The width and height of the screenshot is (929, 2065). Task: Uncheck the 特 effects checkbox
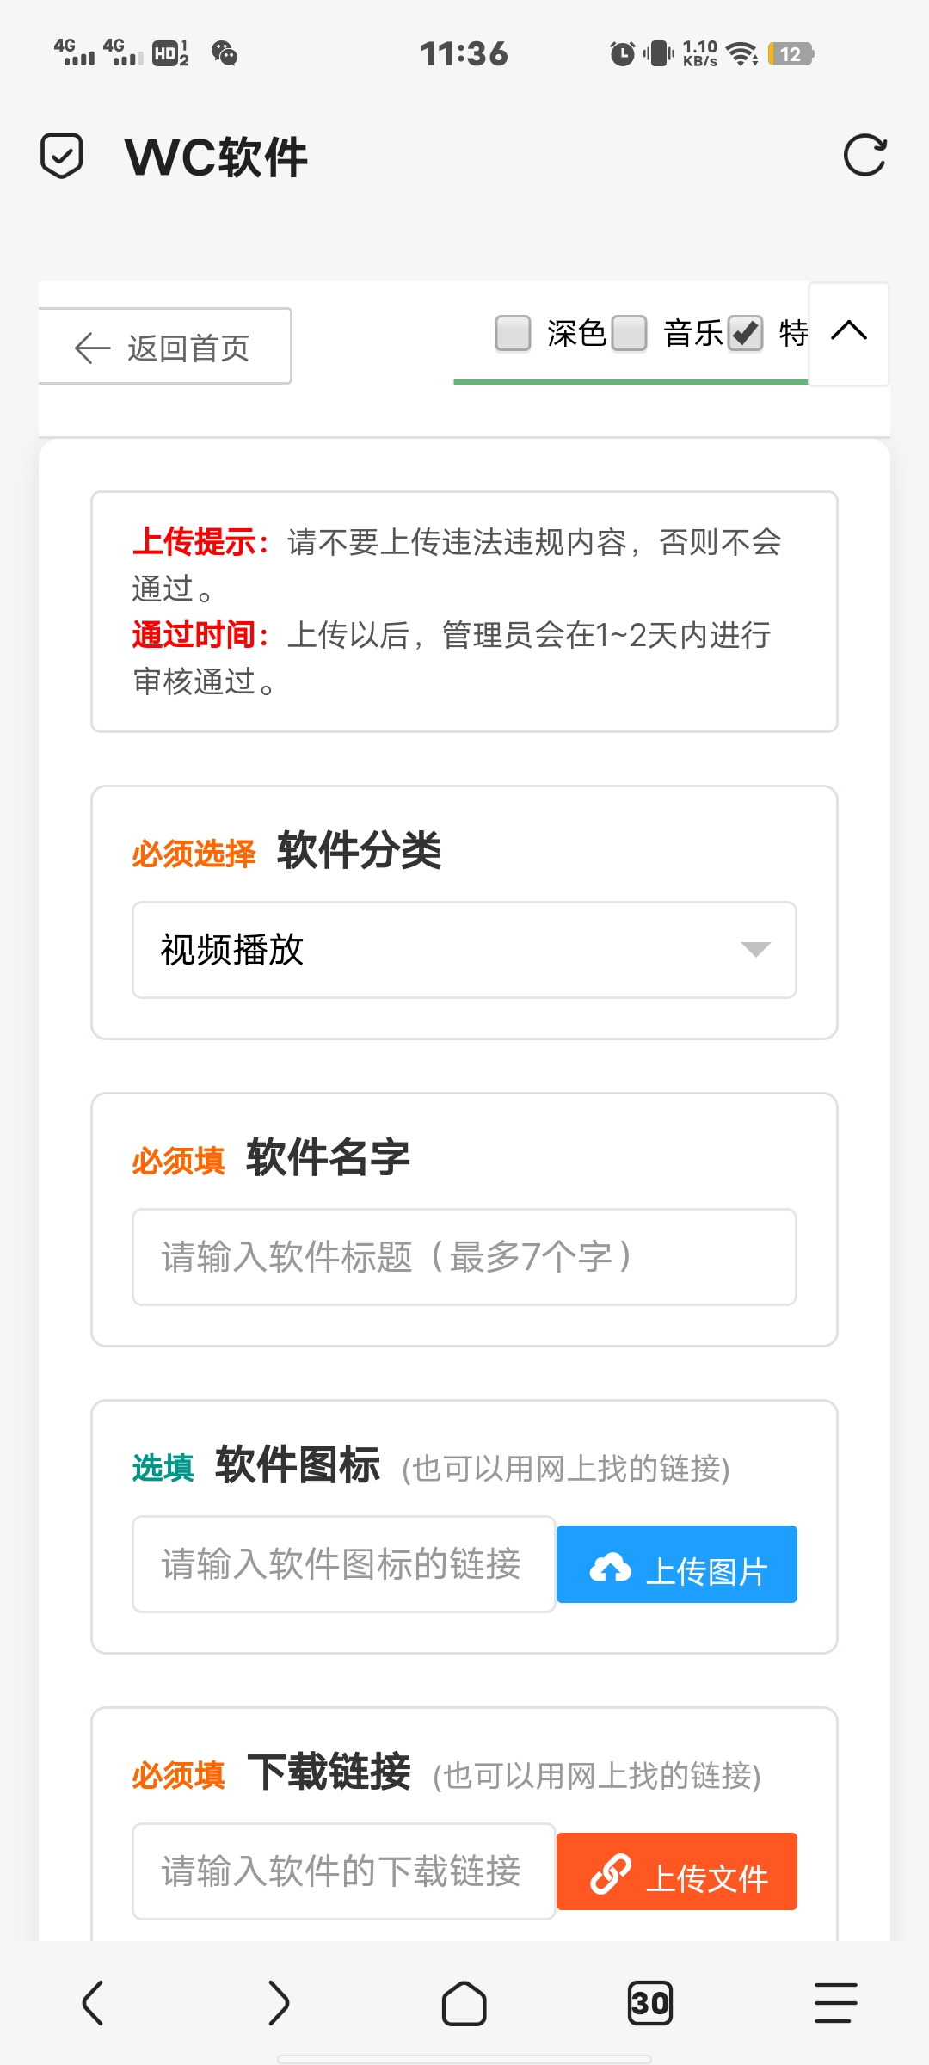tap(745, 333)
